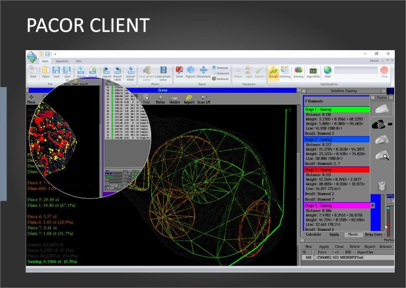Click Apply in Solution Sawing panel
The image size is (406, 288).
[334, 235]
